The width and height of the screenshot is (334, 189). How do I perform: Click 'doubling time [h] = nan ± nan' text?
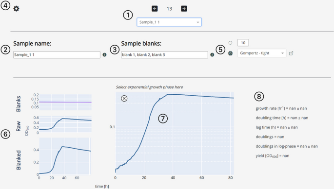(x=282, y=118)
